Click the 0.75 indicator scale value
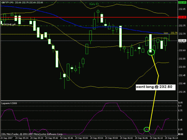 pos(180,111)
